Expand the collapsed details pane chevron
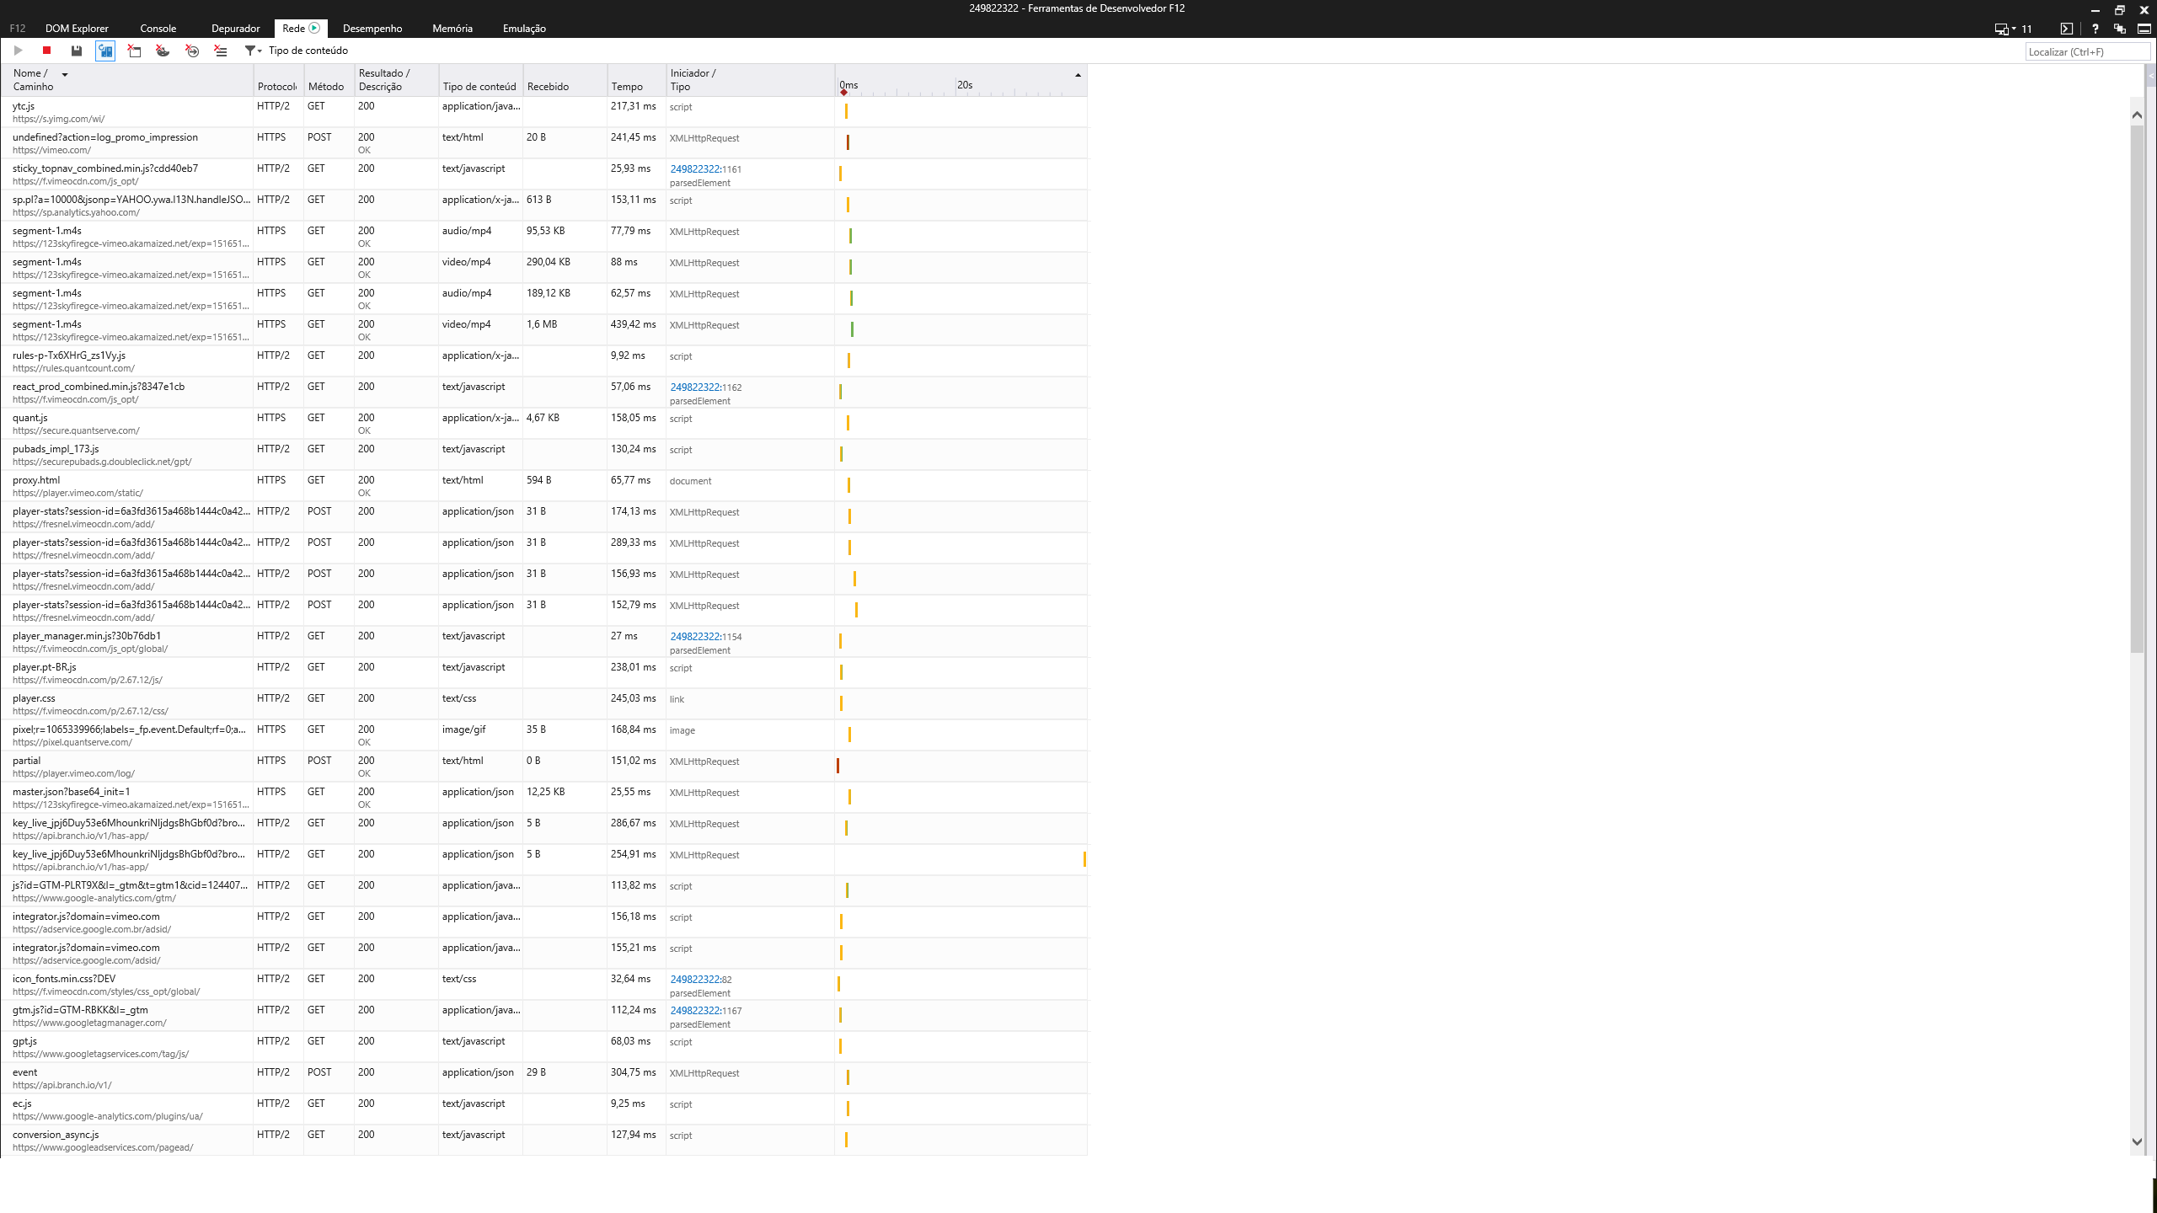 [2151, 76]
